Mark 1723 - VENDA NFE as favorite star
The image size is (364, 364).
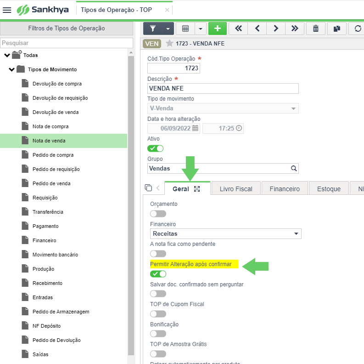[x=169, y=43]
